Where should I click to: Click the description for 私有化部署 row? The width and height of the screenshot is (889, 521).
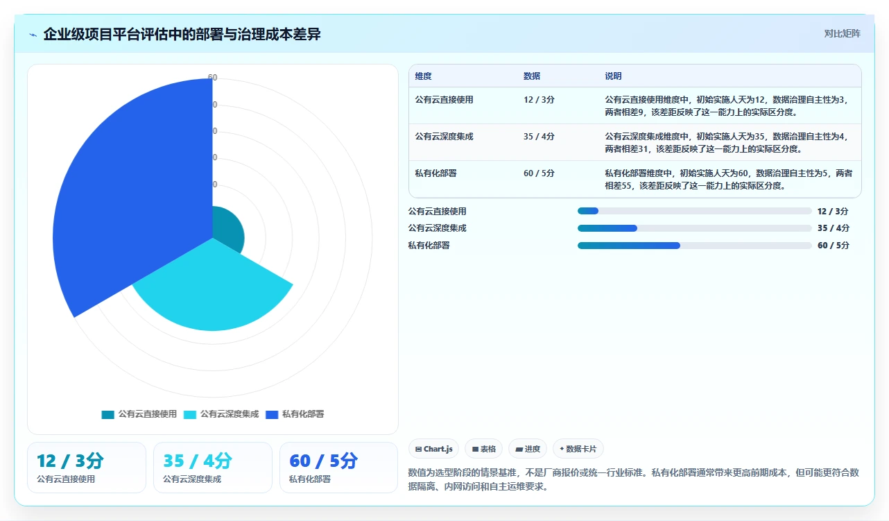[730, 179]
